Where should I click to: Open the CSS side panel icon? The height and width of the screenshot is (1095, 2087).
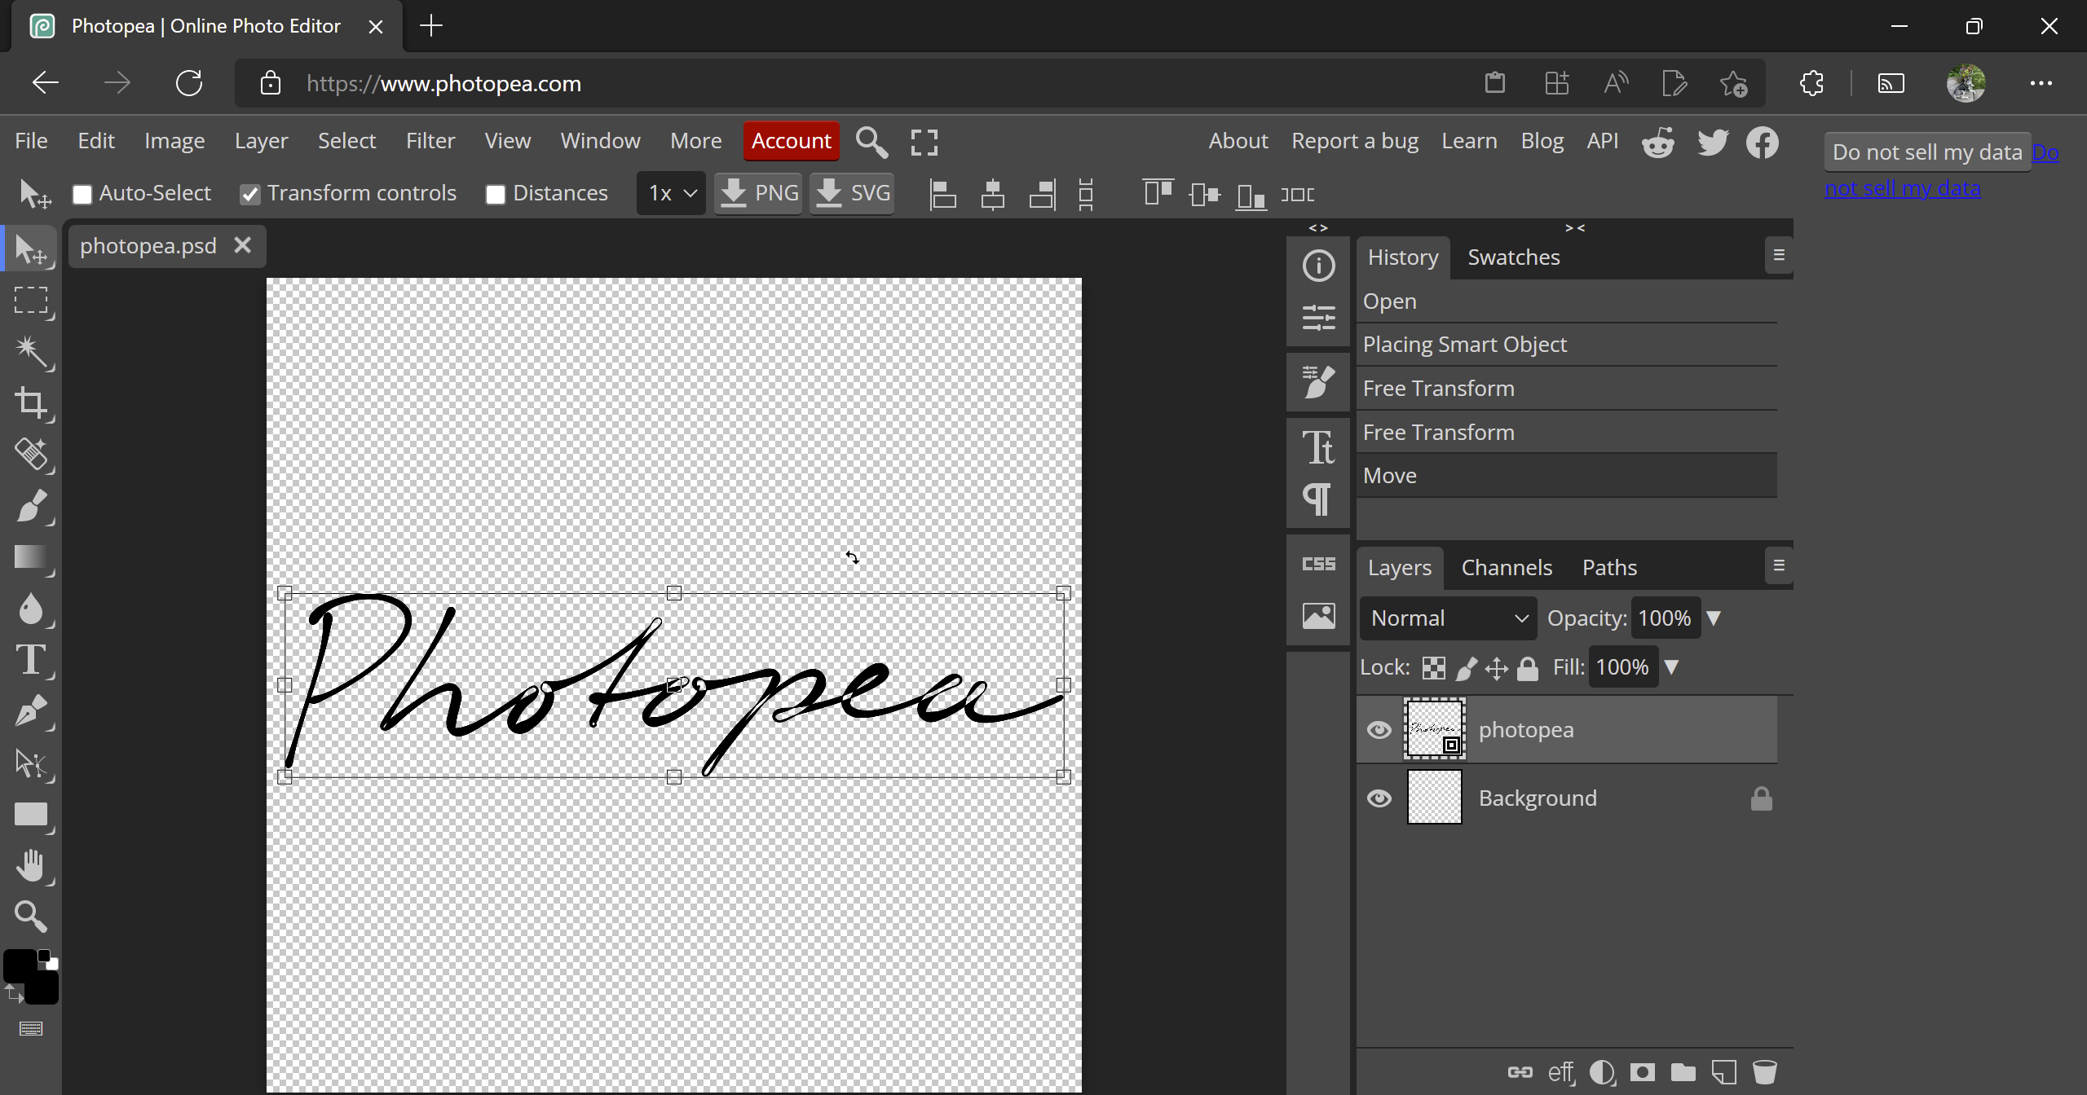click(x=1318, y=564)
